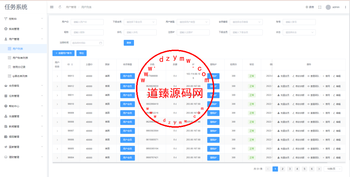Open the 状态 dropdown
Screen dimensions: 350x177
tap(299, 32)
